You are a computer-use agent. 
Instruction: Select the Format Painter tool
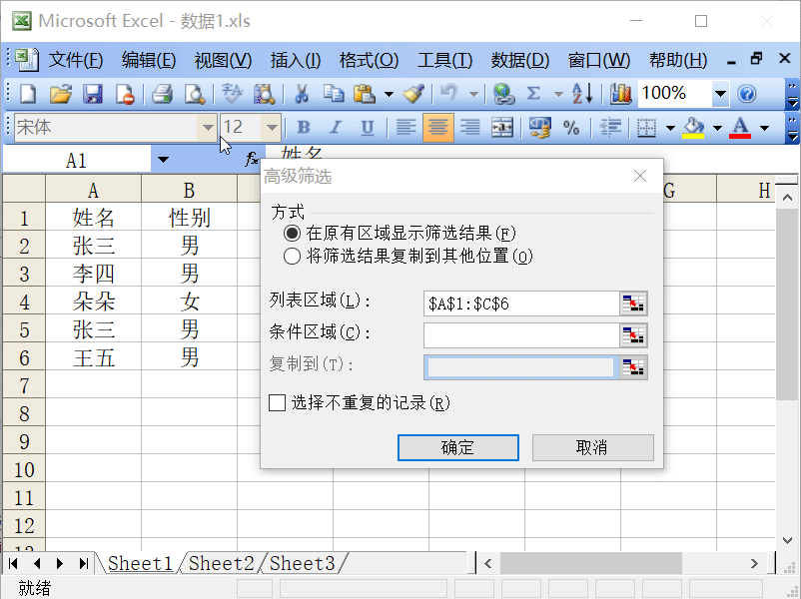coord(413,93)
